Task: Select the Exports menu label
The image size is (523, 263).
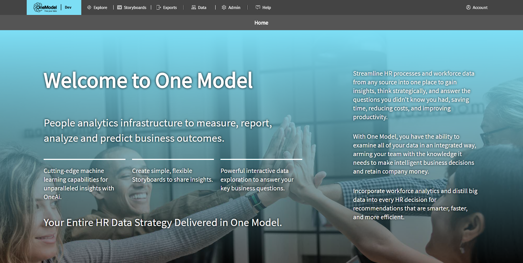Action: pyautogui.click(x=170, y=7)
